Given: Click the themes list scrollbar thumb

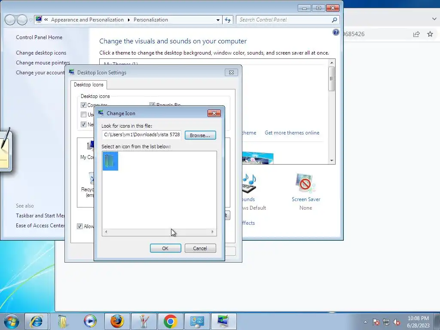Looking at the screenshot, I should click(331, 79).
